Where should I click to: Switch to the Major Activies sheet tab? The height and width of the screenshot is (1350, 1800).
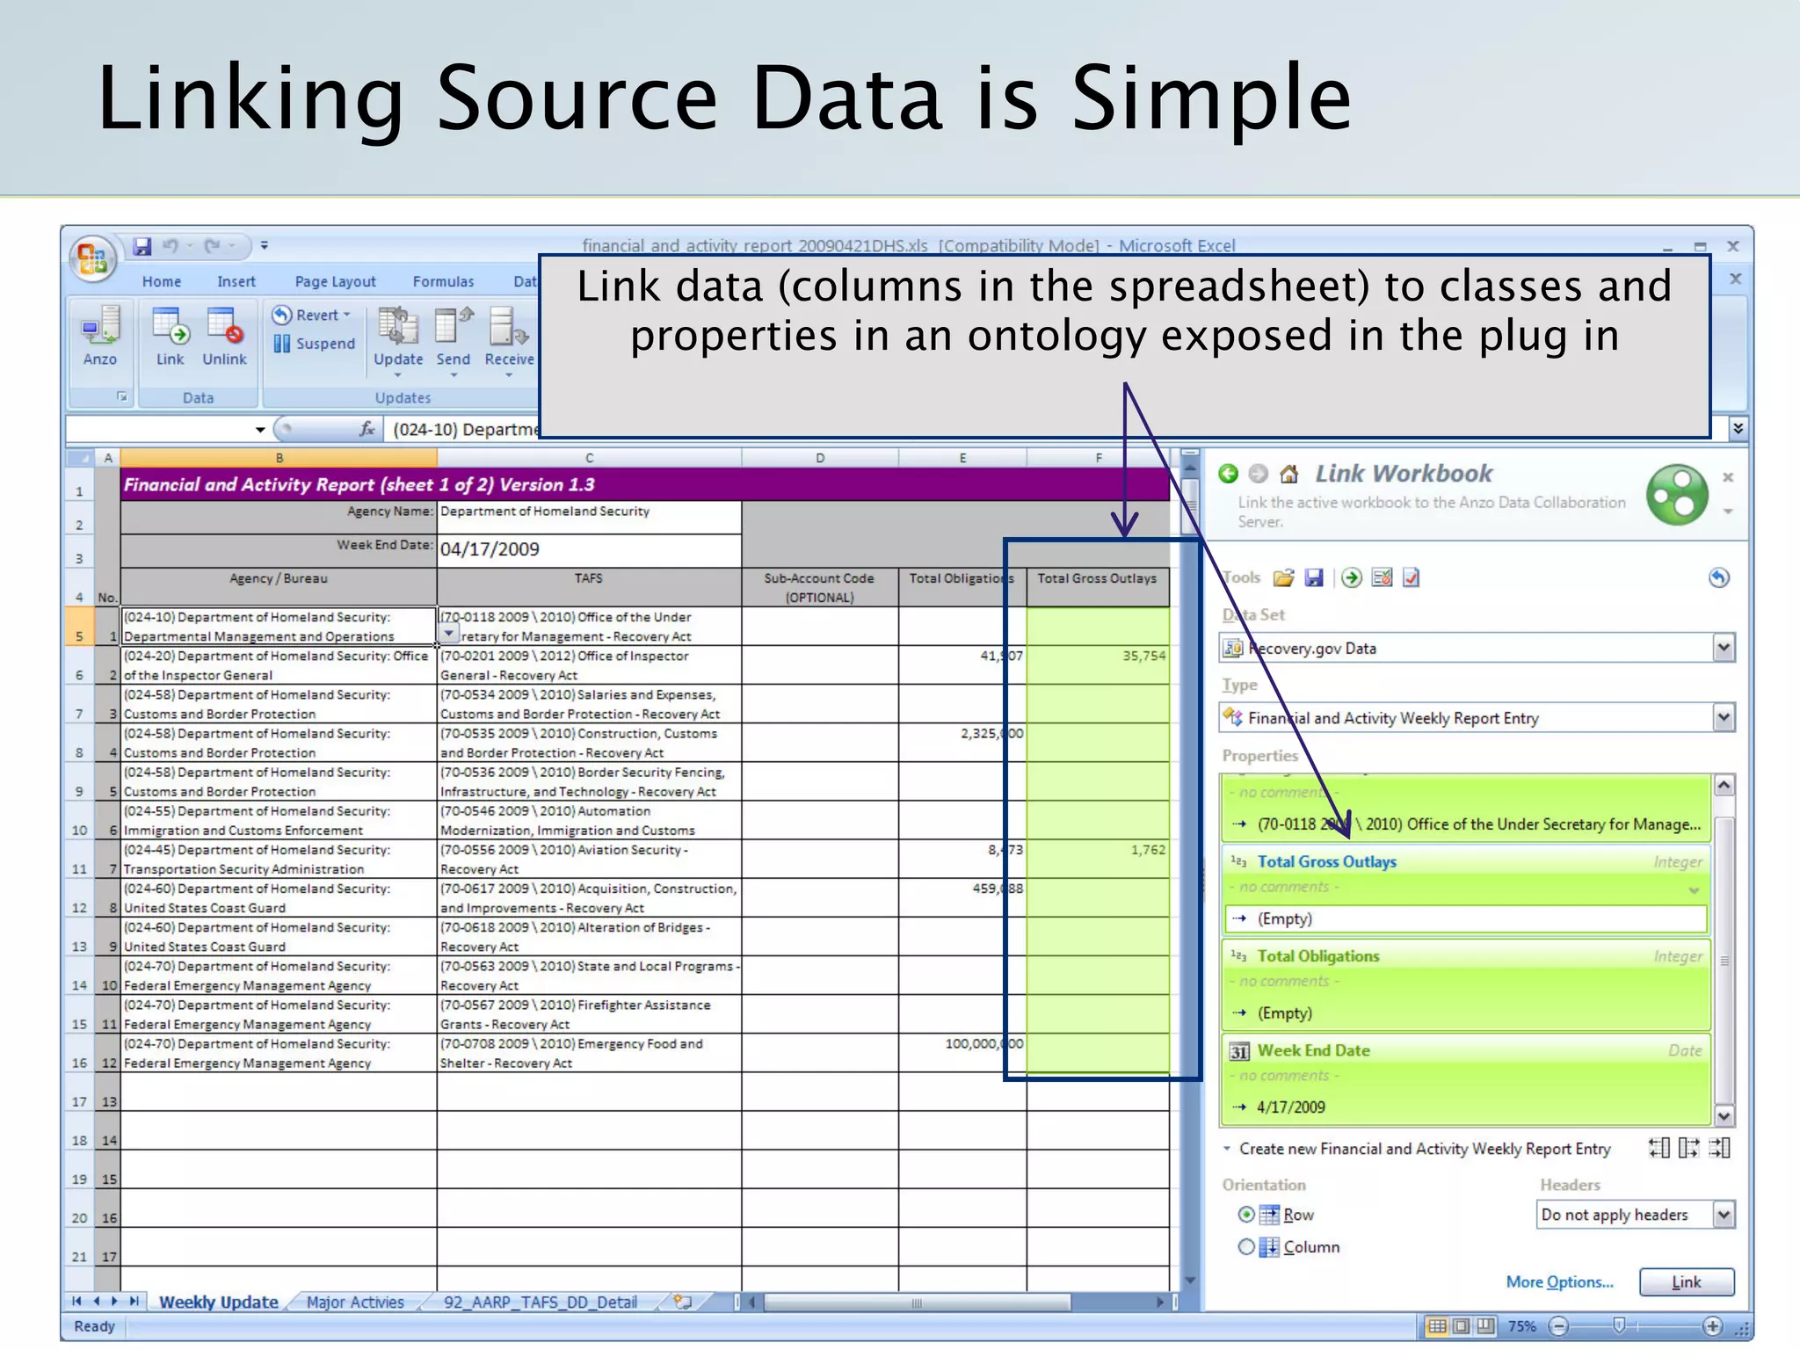pos(355,1302)
